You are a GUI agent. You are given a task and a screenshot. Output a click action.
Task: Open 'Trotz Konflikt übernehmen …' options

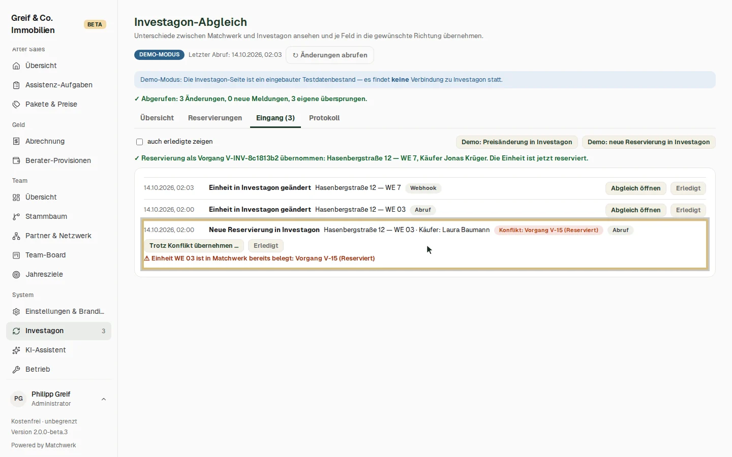[194, 246]
